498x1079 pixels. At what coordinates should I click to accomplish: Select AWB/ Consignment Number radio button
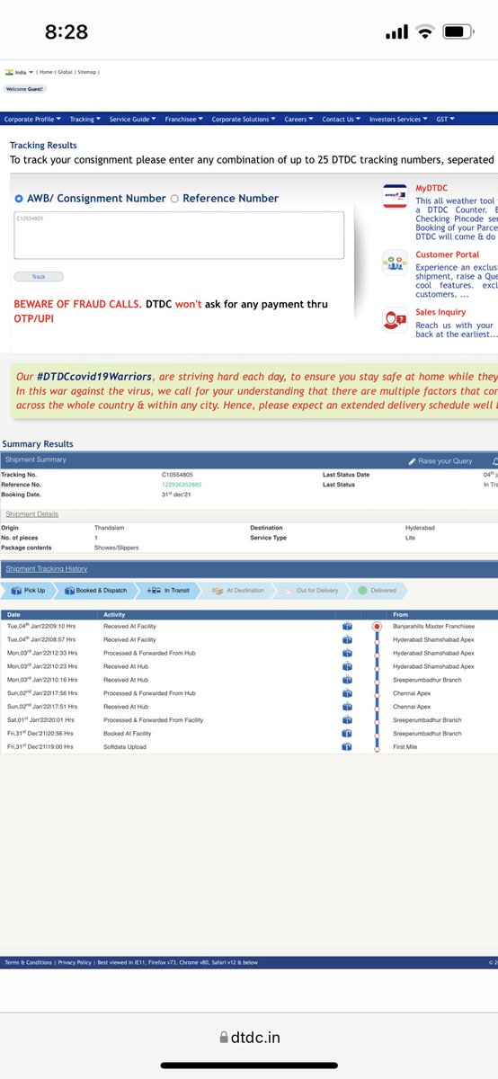(x=19, y=199)
